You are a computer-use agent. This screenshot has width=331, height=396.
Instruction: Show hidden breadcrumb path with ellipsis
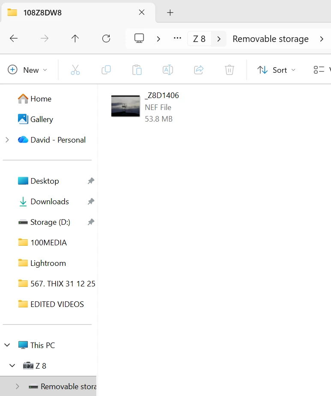coord(177,39)
